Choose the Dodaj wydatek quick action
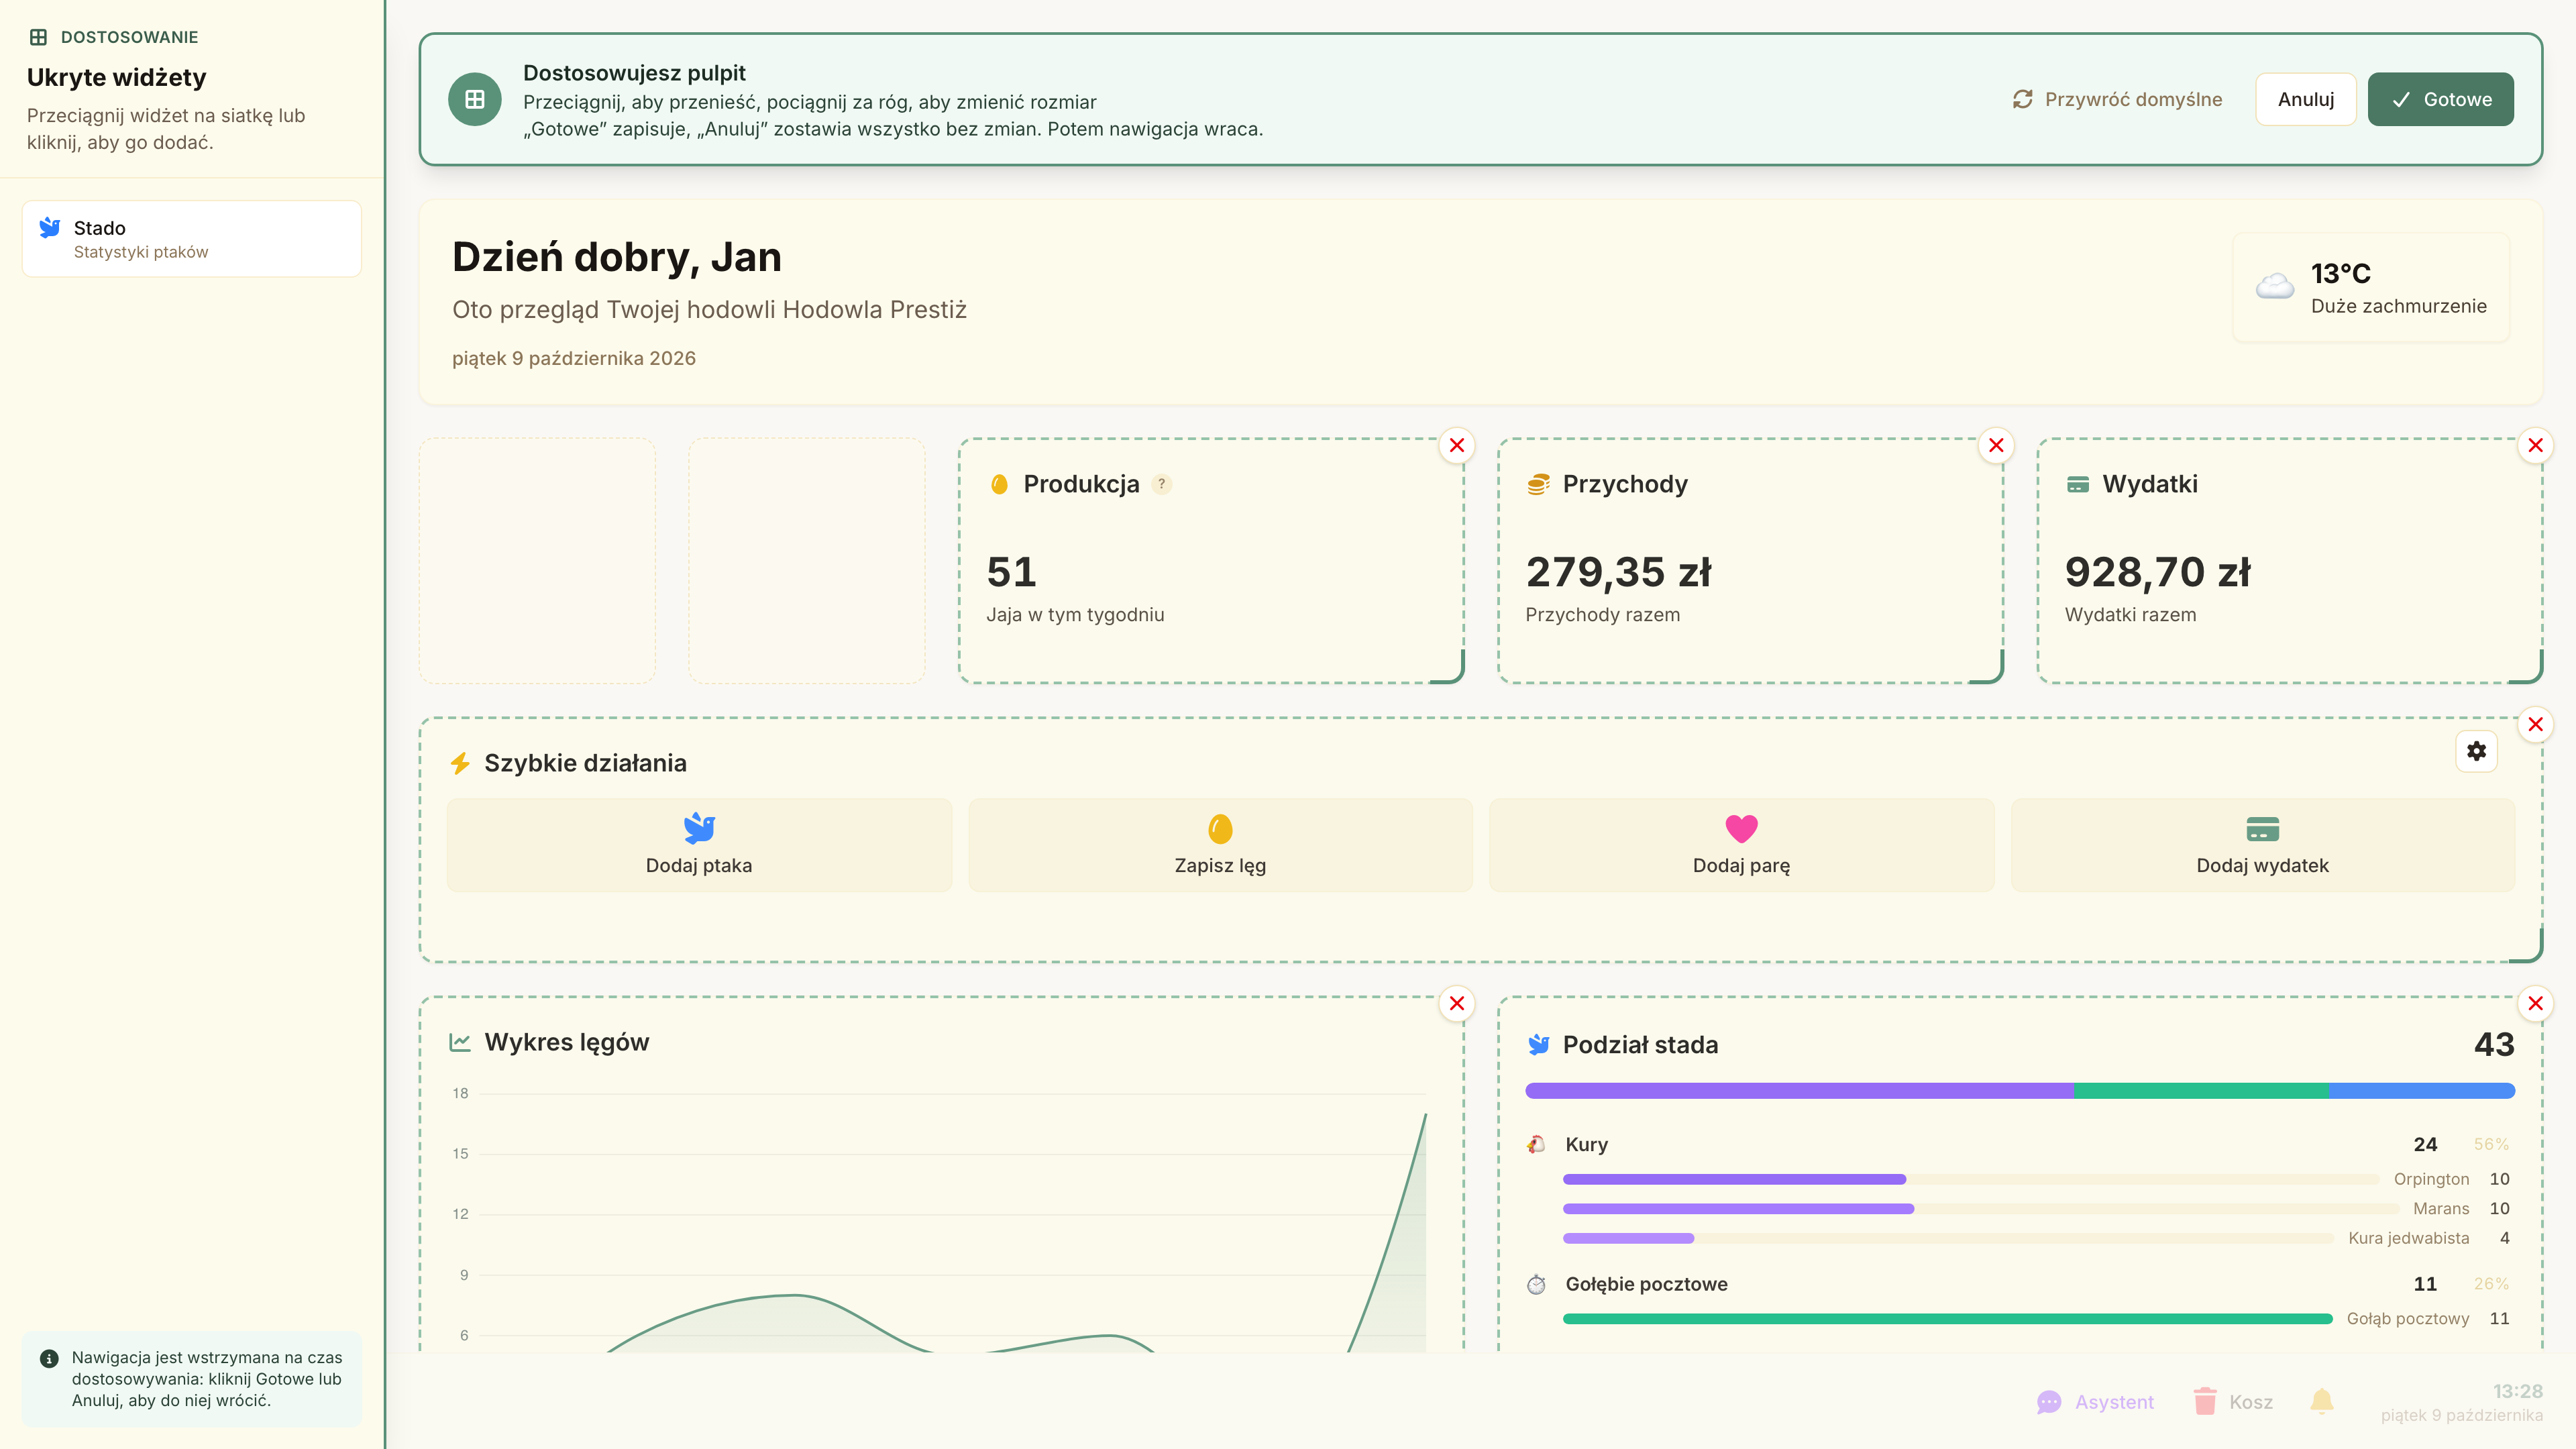2576x1449 pixels. pos(2262,845)
